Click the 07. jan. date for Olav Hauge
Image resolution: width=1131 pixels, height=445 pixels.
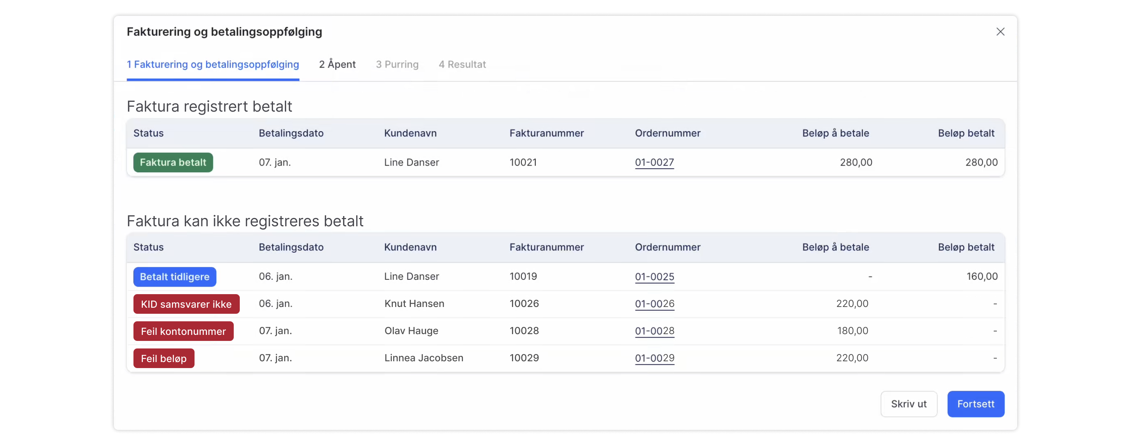pyautogui.click(x=275, y=331)
